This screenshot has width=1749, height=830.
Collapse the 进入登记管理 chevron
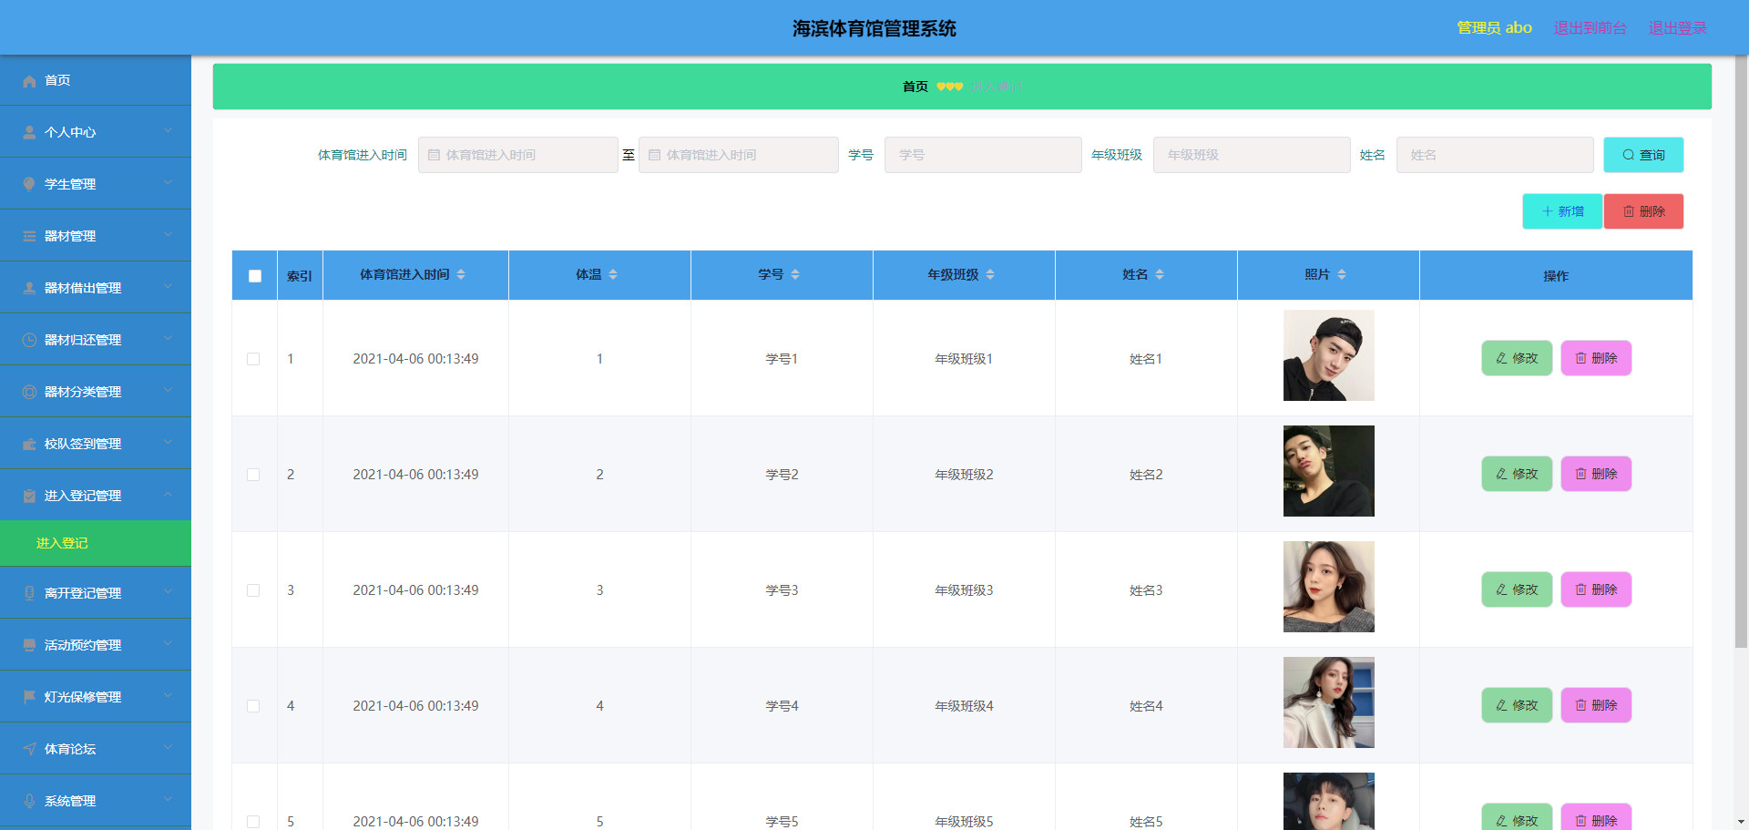tap(169, 495)
